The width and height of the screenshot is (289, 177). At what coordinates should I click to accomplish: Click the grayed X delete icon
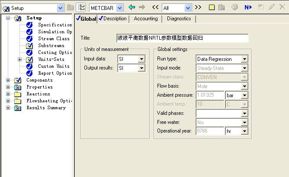(x=282, y=7)
